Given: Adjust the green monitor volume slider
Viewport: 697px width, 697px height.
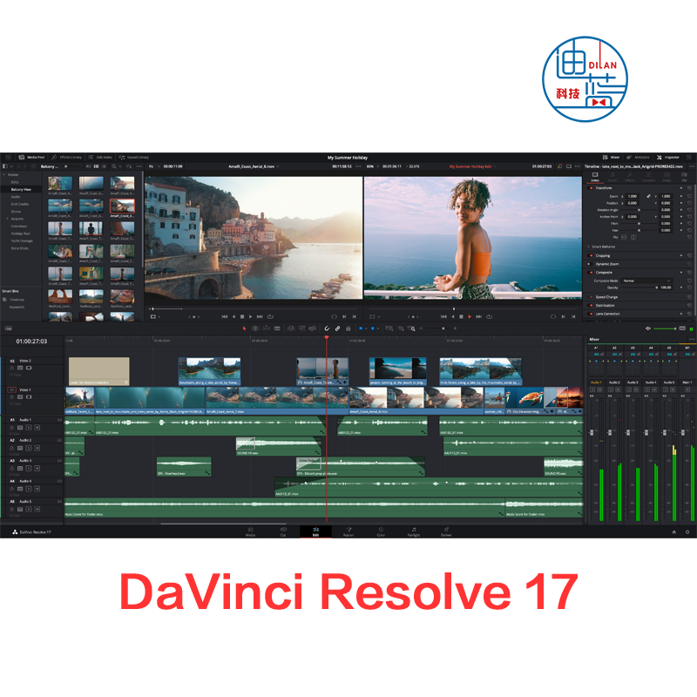Looking at the screenshot, I should 665,328.
